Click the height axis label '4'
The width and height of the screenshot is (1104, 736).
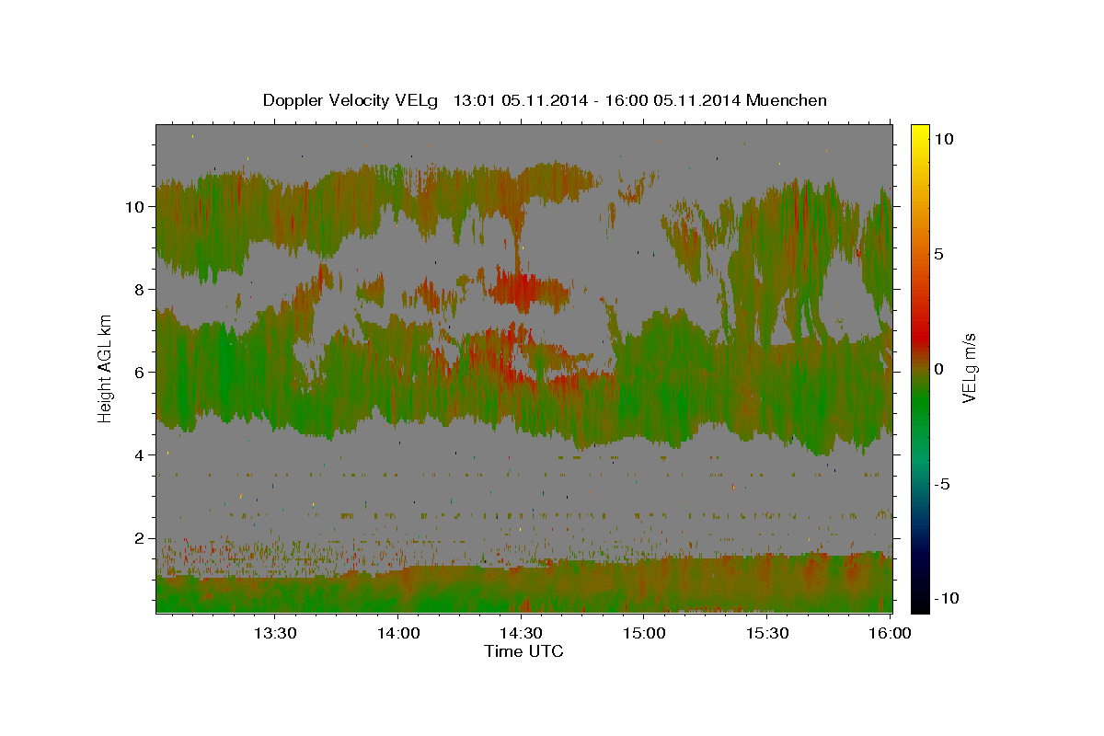coord(139,455)
